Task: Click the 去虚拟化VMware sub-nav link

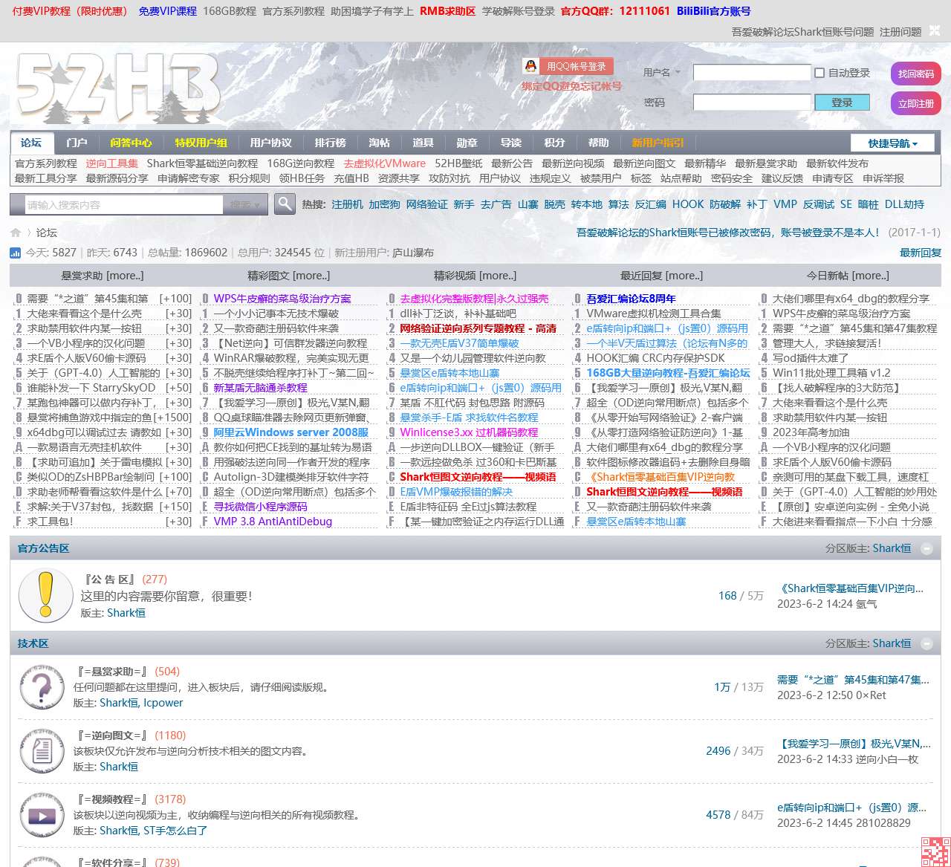Action: tap(384, 163)
